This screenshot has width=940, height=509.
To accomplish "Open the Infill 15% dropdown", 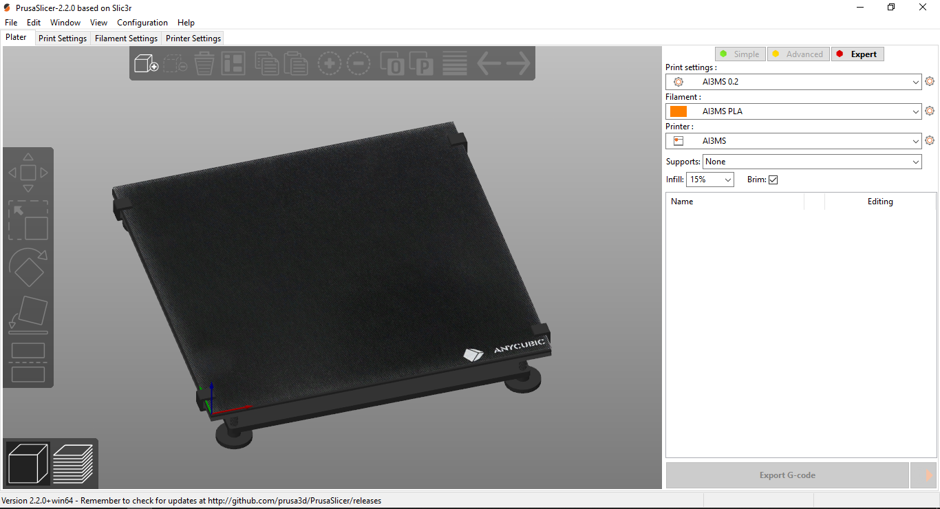I will click(x=710, y=180).
